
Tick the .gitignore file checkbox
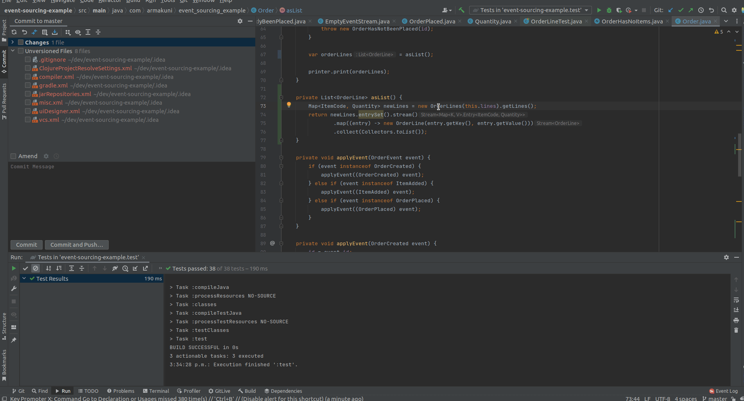coord(28,59)
